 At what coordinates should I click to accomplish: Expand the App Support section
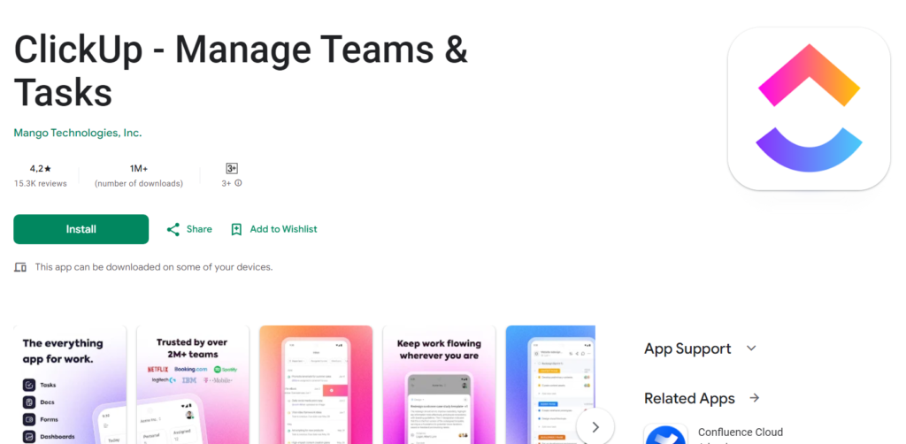tap(751, 348)
